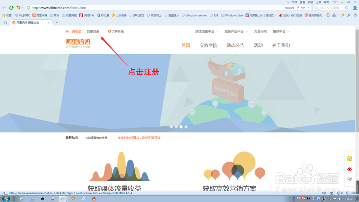Screen dimensions: 359x202
Task: Click the 亲，请登录 login link
Action: click(73, 31)
